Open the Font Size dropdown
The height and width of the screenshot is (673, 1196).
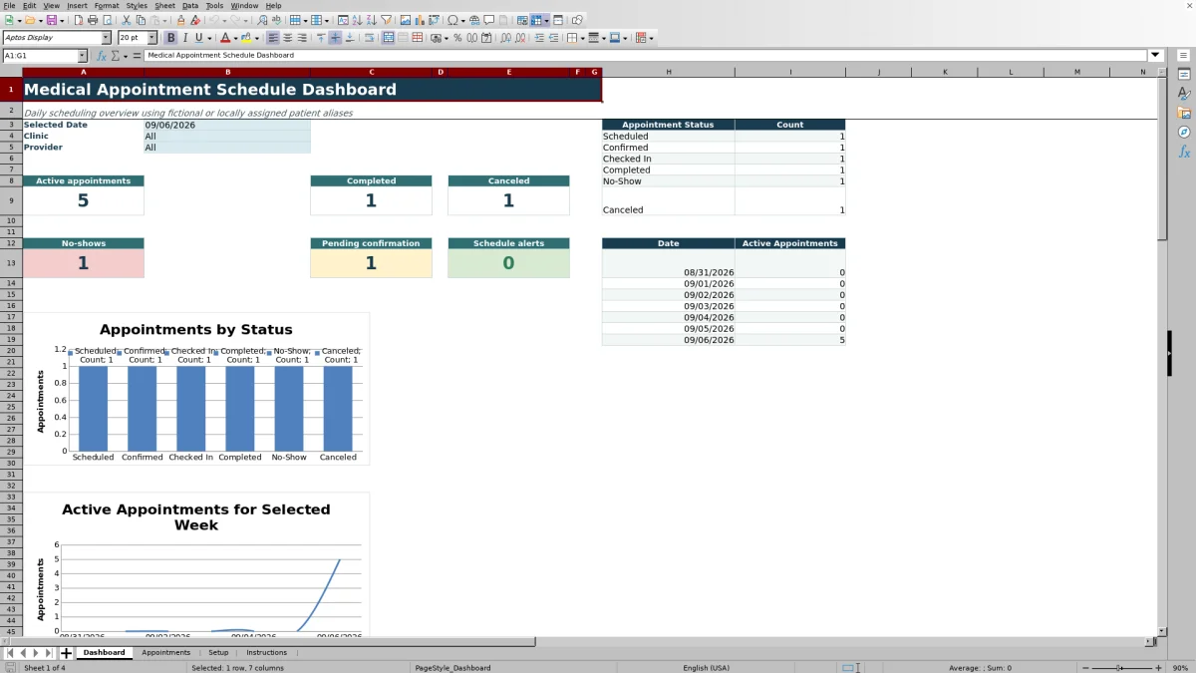click(x=152, y=38)
